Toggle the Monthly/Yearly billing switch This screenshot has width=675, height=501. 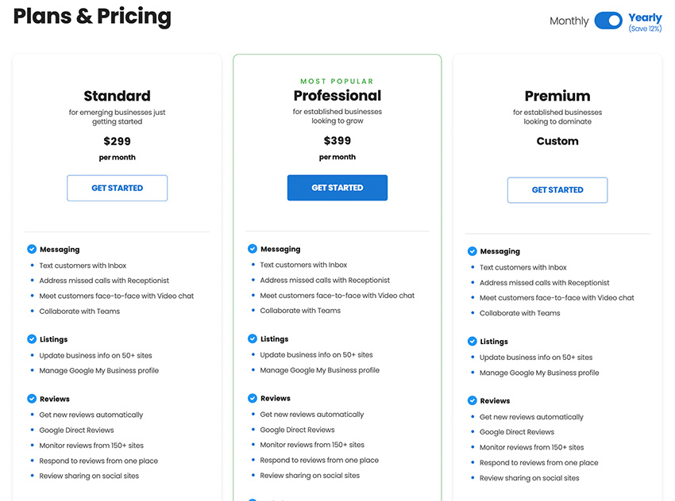(608, 21)
